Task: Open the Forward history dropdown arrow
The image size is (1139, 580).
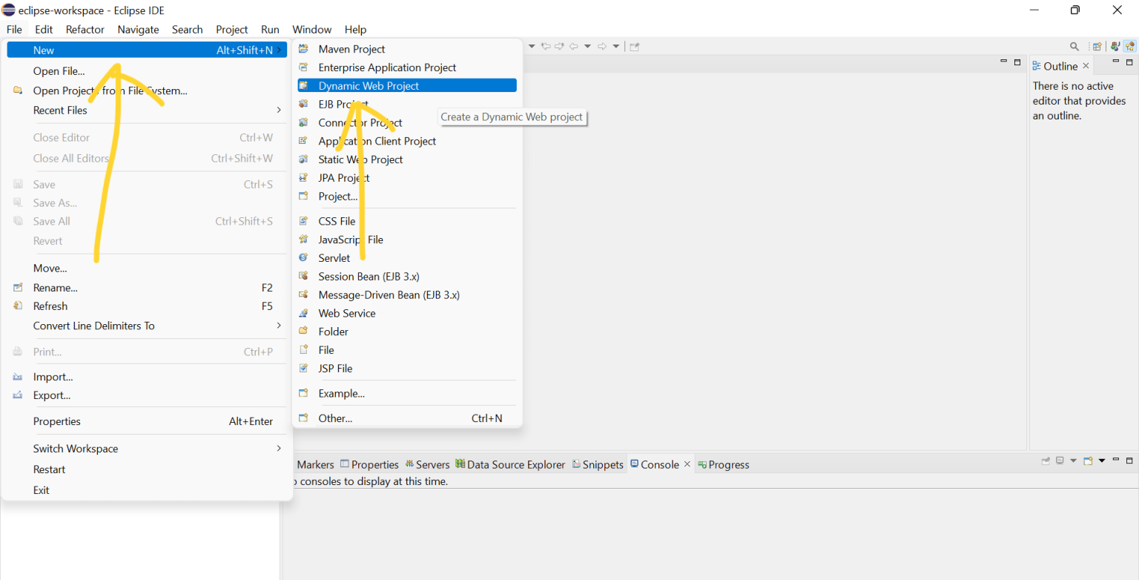Action: 615,46
